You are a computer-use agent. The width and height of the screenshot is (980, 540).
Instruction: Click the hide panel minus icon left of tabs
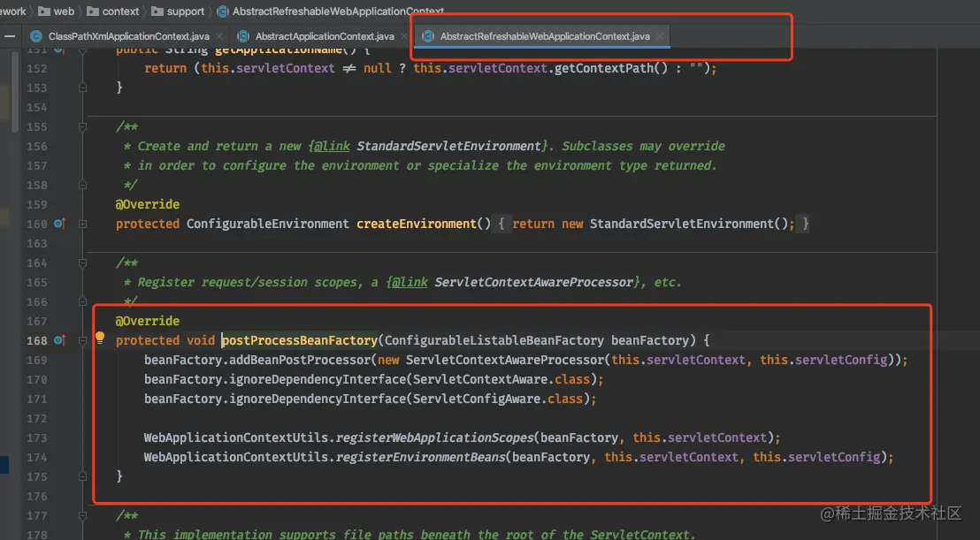coord(10,36)
